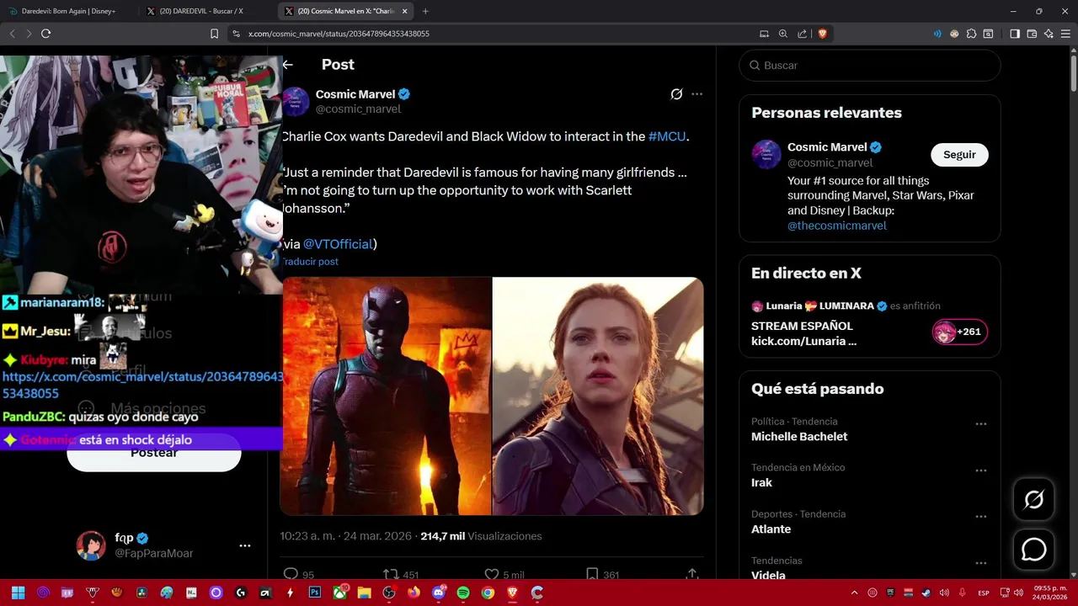The height and width of the screenshot is (606, 1078).
Task: Open the clock showing 09:55 p. m.
Action: point(1050,593)
